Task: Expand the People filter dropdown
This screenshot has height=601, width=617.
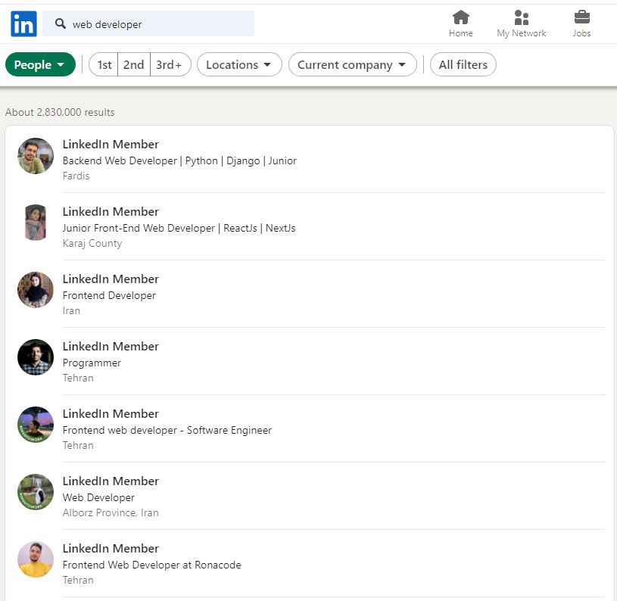Action: [40, 64]
